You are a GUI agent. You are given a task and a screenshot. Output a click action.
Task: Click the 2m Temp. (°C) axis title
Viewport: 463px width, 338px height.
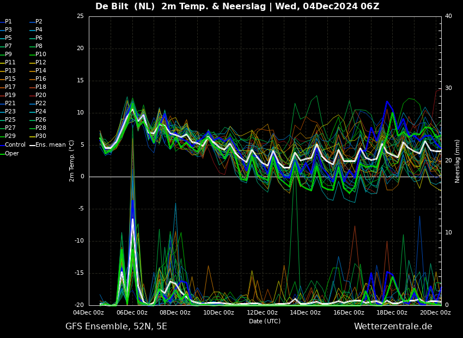click(72, 161)
